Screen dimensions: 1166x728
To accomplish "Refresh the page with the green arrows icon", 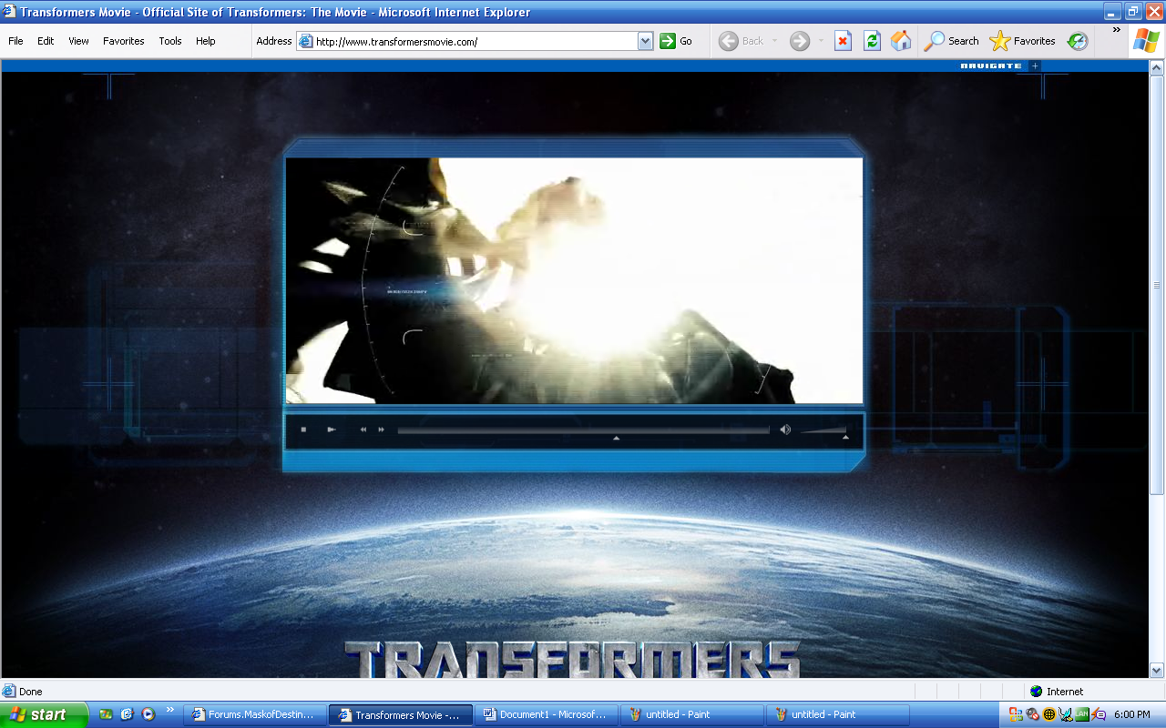I will coord(872,41).
